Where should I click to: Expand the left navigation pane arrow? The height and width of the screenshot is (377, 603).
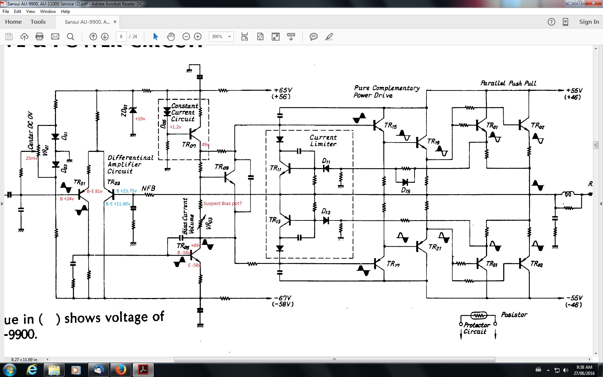click(2, 204)
